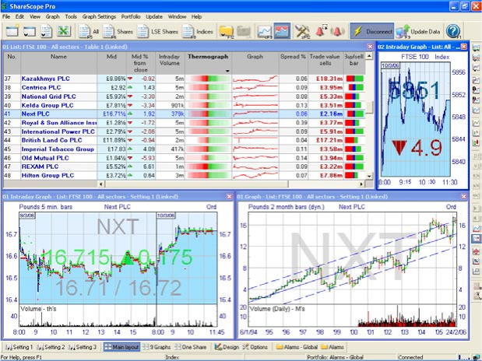
Task: Click the 9/3/06 date marker on intraday graph
Action: pyautogui.click(x=27, y=216)
